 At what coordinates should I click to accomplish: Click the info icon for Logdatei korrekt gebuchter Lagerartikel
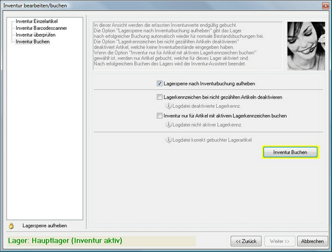tap(168, 140)
